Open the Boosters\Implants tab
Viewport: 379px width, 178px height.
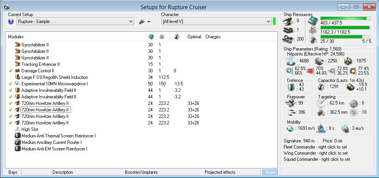pos(141,172)
